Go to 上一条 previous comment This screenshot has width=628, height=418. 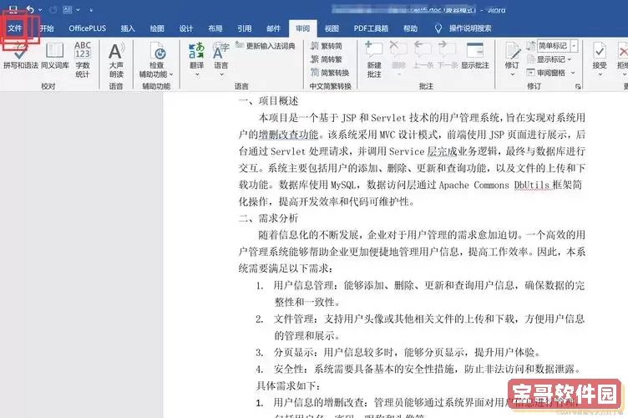coord(423,55)
